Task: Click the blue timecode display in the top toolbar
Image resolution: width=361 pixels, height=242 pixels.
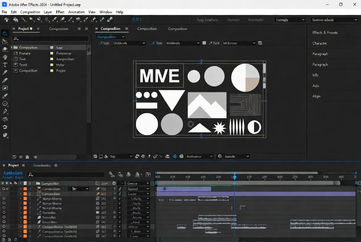Action: (x=137, y=19)
